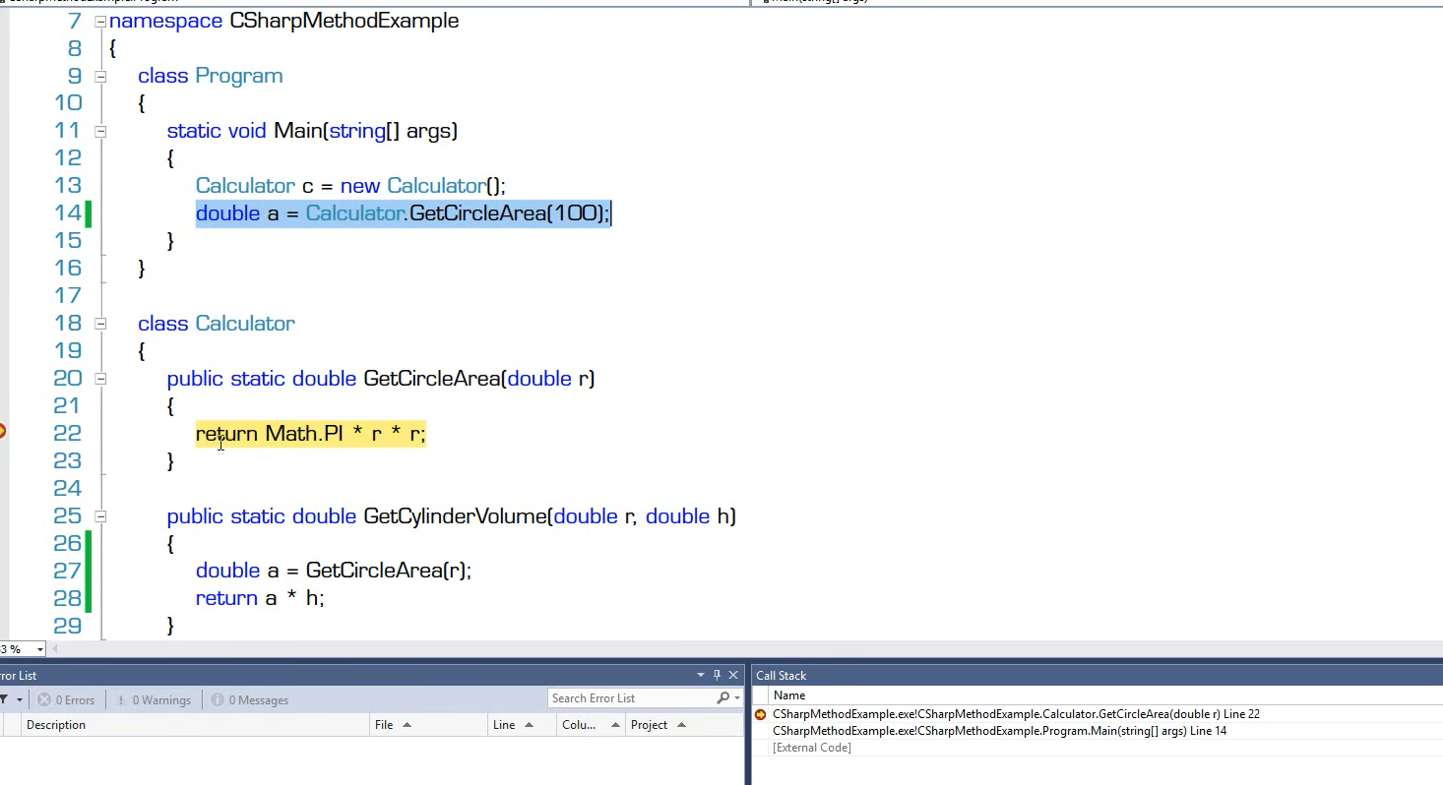Click the Call Stack Name column header
This screenshot has width=1443, height=785.
pos(789,695)
